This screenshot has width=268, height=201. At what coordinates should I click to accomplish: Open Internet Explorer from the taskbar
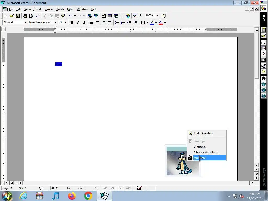click(23, 196)
